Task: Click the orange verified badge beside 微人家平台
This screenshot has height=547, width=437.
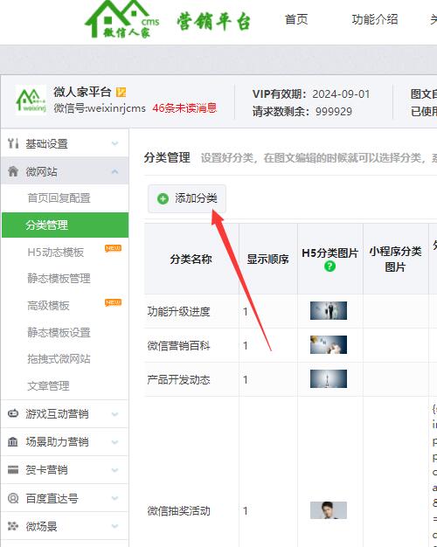Action: pyautogui.click(x=121, y=92)
